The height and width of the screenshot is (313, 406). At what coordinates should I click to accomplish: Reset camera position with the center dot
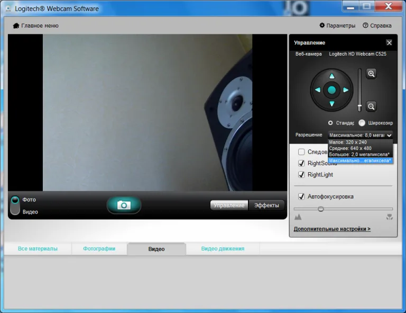coord(331,90)
